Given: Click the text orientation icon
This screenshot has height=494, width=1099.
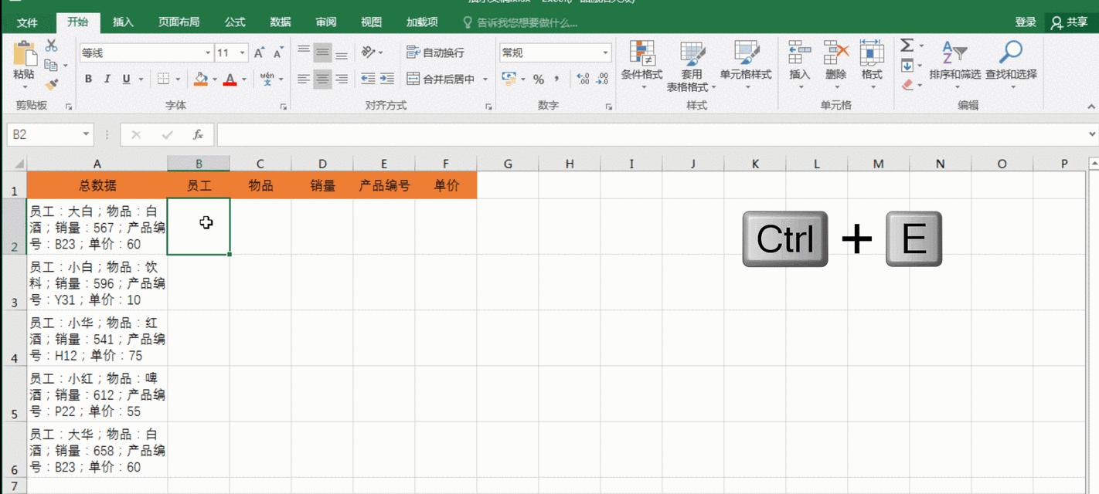Looking at the screenshot, I should pyautogui.click(x=369, y=52).
